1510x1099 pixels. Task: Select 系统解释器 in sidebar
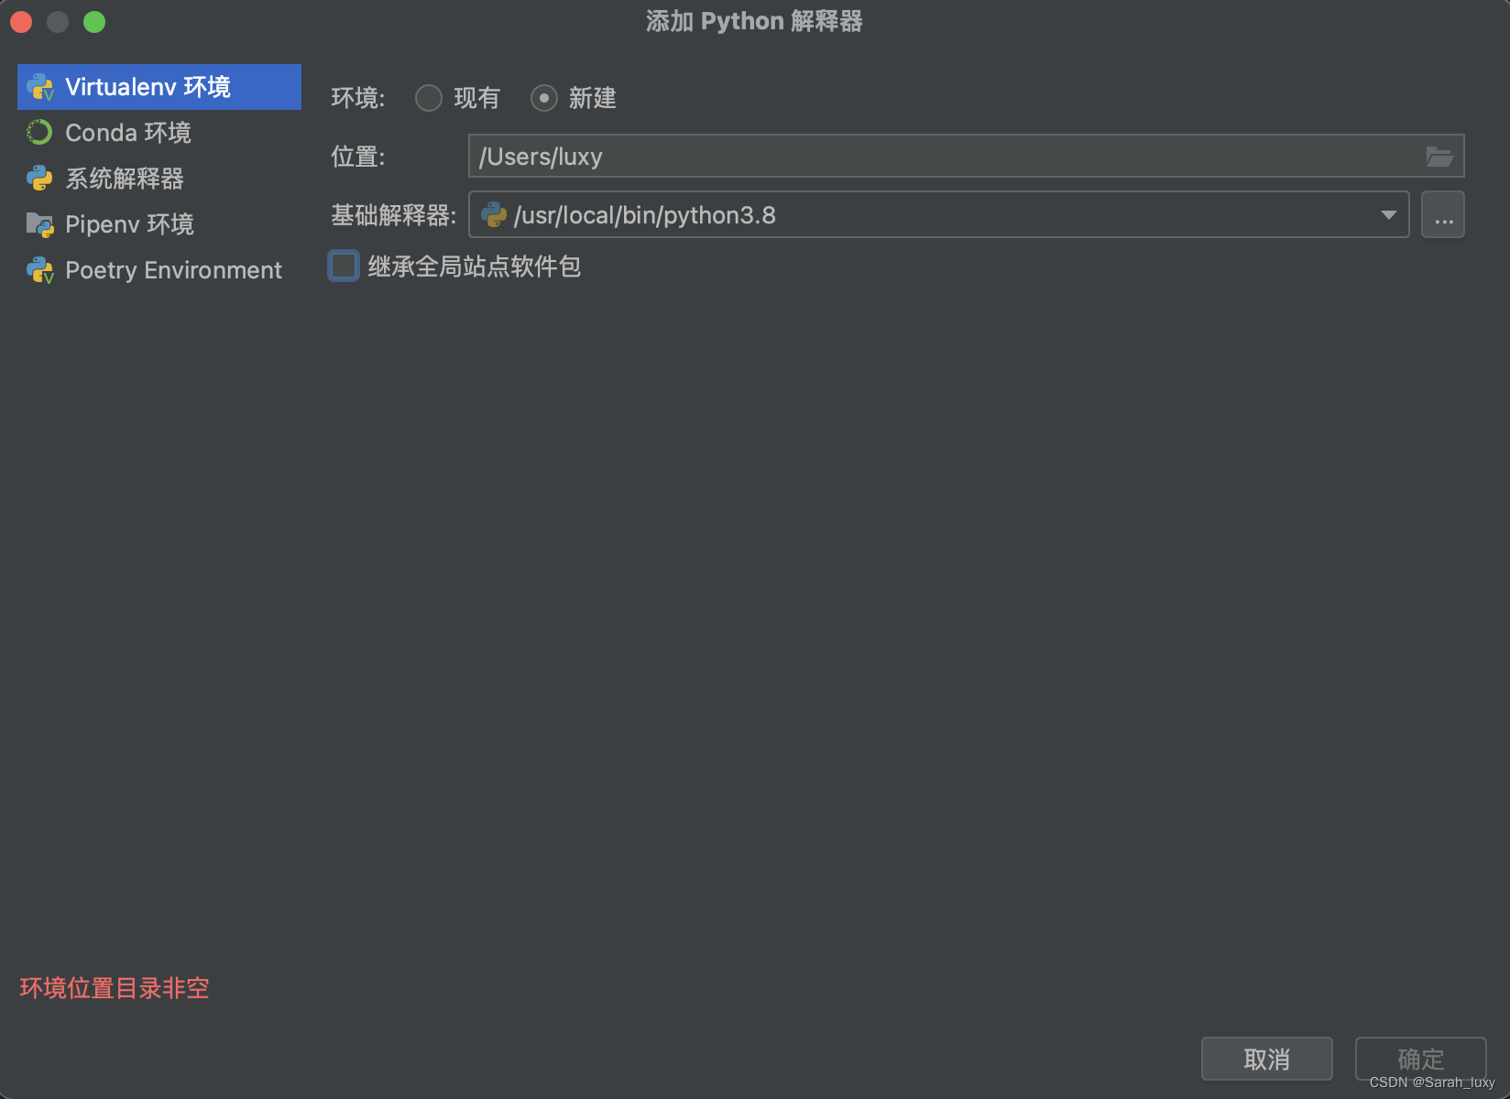point(159,179)
